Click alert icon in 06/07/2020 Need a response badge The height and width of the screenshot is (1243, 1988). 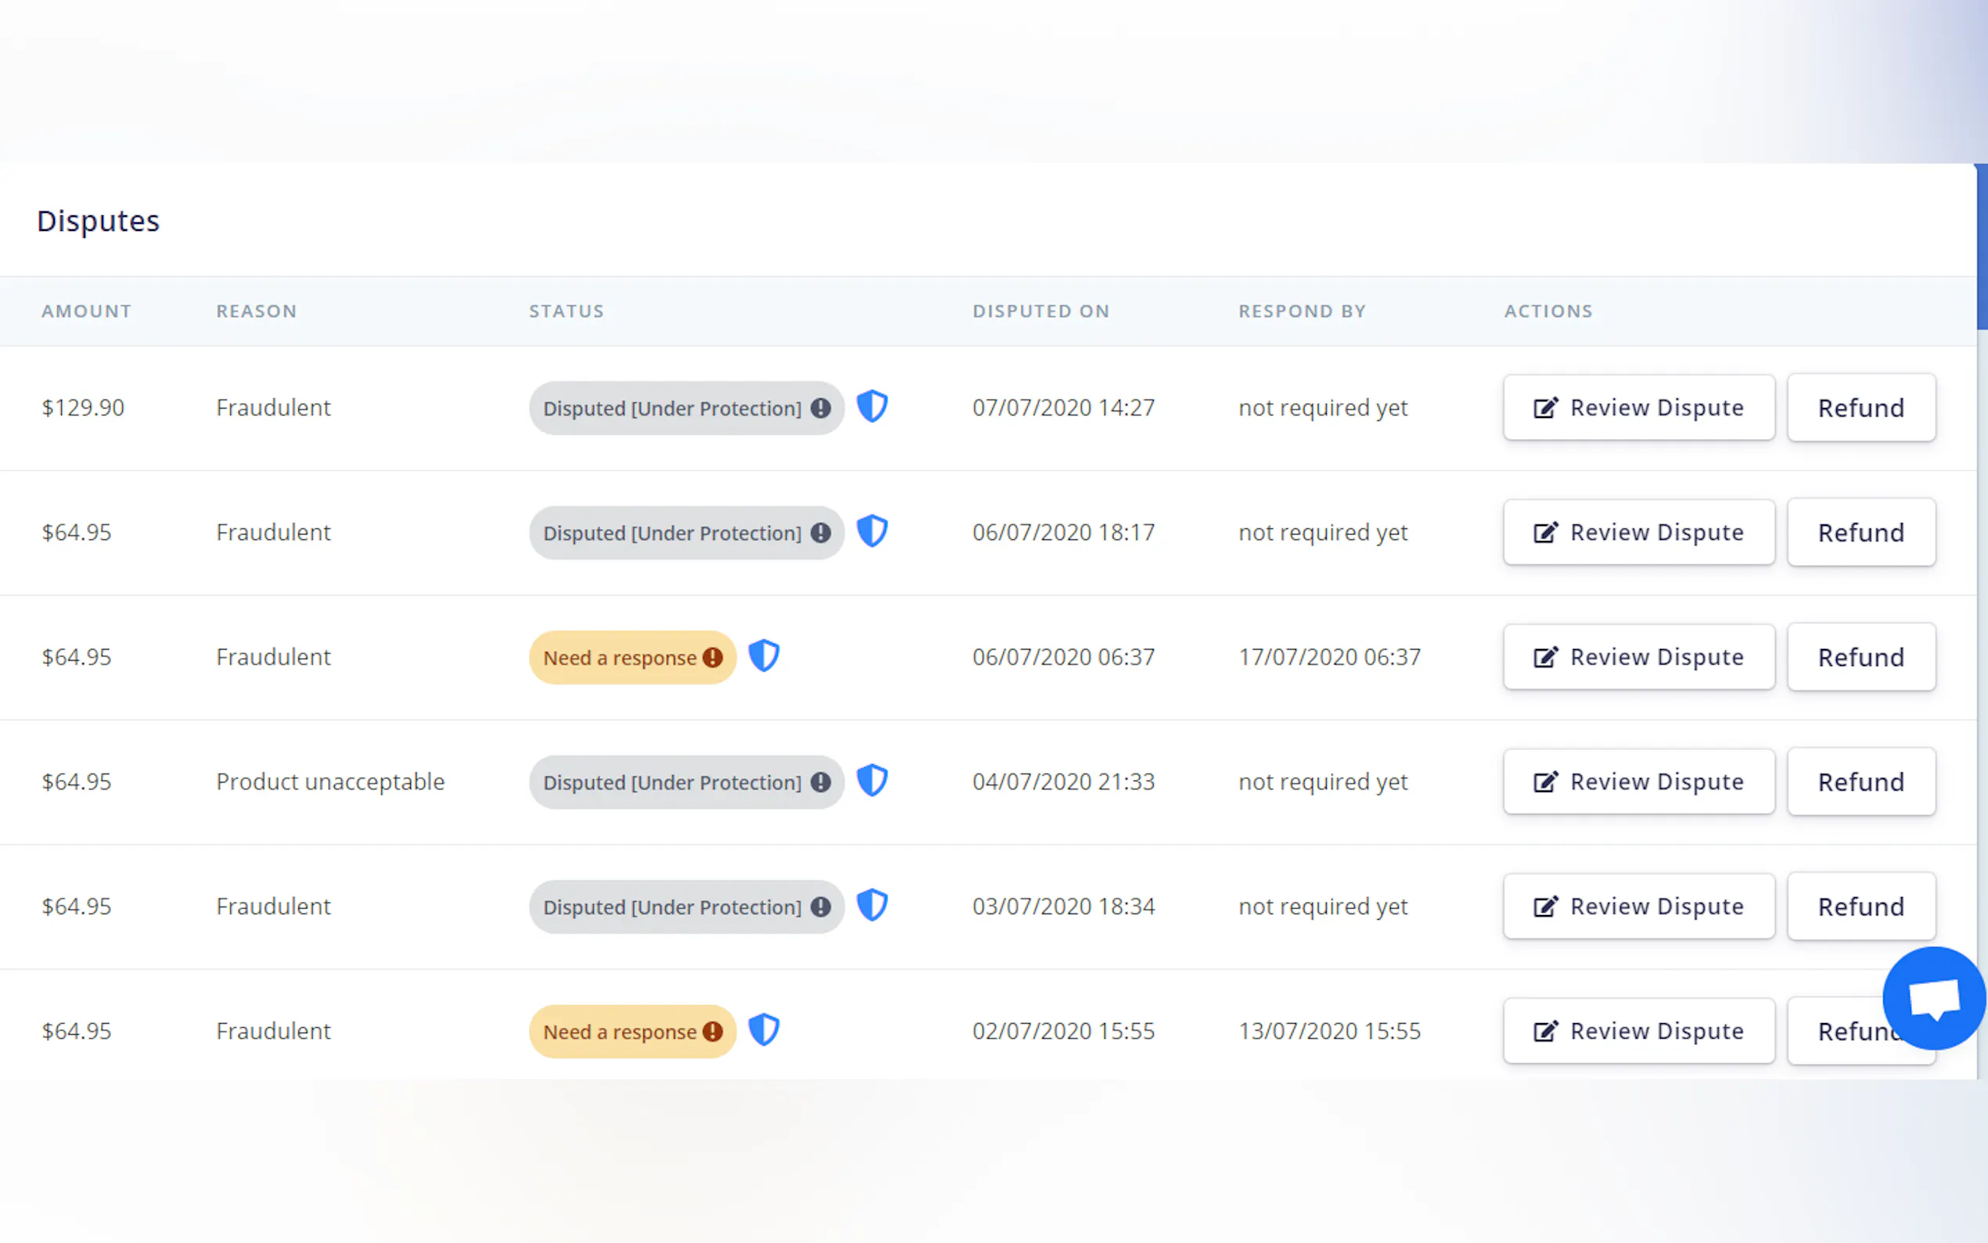[x=712, y=658]
